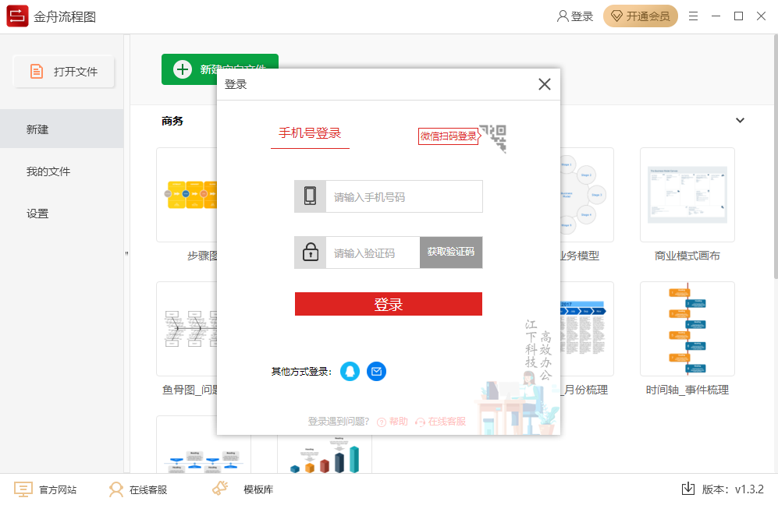The width and height of the screenshot is (778, 505).
Task: Click the version download icon
Action: [x=688, y=489]
